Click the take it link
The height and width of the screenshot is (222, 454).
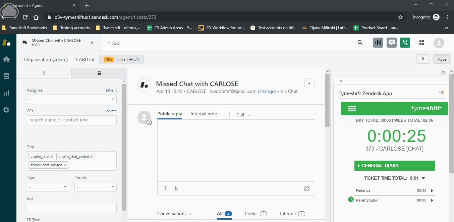[111, 90]
